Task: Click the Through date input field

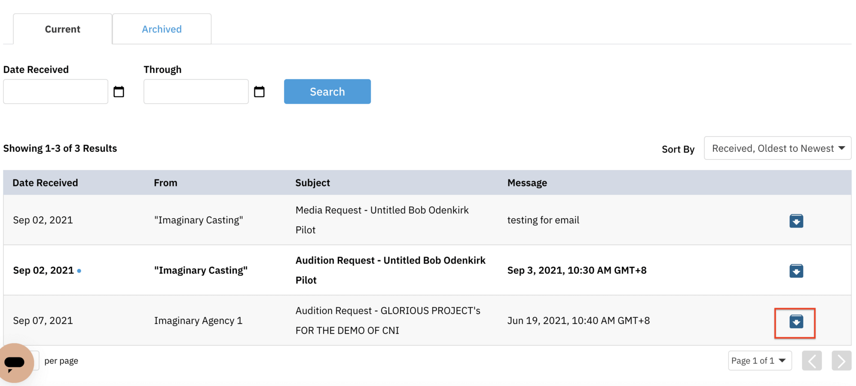Action: click(196, 91)
